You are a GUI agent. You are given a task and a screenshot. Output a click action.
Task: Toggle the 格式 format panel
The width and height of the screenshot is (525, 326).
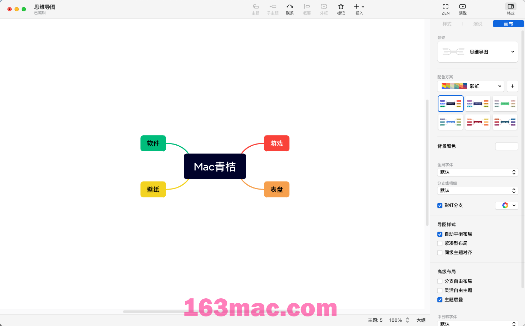(511, 9)
